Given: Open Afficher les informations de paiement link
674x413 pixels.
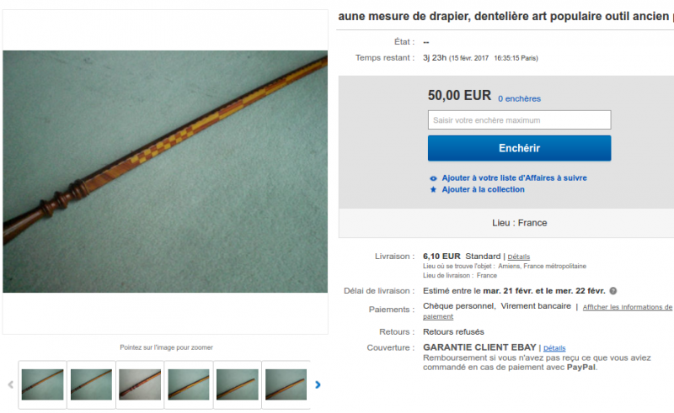Looking at the screenshot, I should click(547, 312).
